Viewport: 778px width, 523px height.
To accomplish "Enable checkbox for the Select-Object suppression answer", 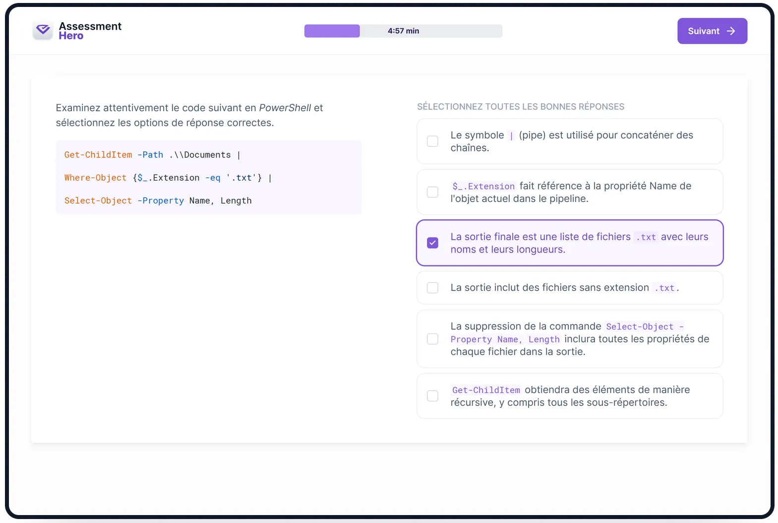I will point(432,339).
